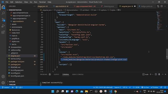This screenshot has height=94, width=168.
Task: Open the Help menu
Action: pyautogui.click(x=49, y=2)
